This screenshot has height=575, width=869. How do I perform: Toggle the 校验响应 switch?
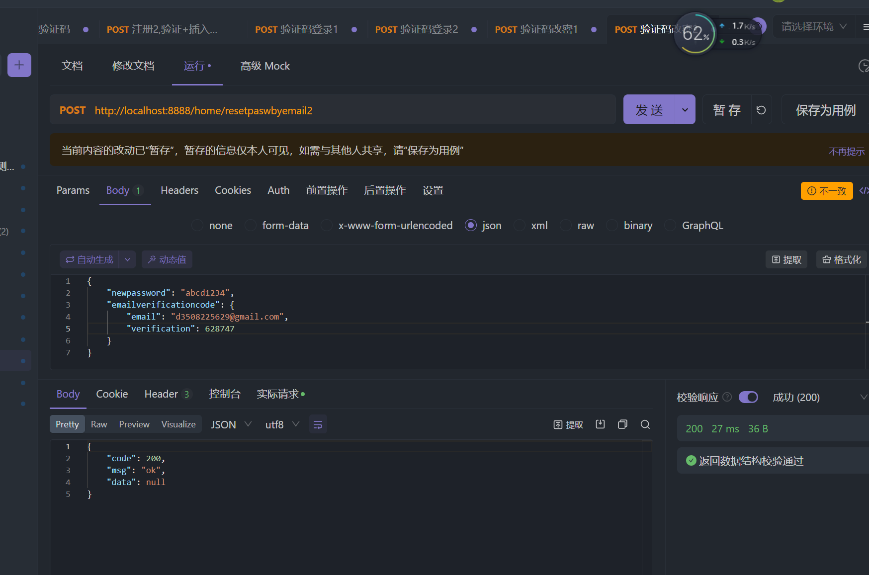(x=748, y=397)
